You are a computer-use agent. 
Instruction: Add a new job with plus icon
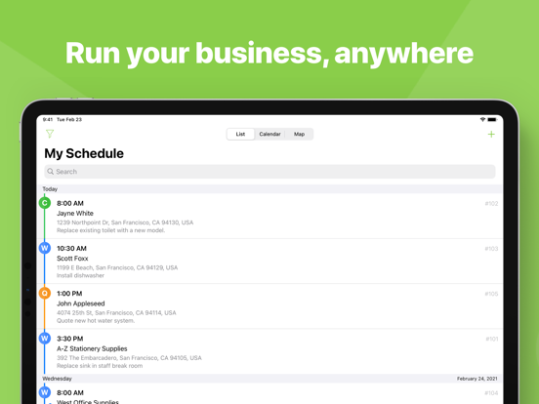[x=491, y=134]
